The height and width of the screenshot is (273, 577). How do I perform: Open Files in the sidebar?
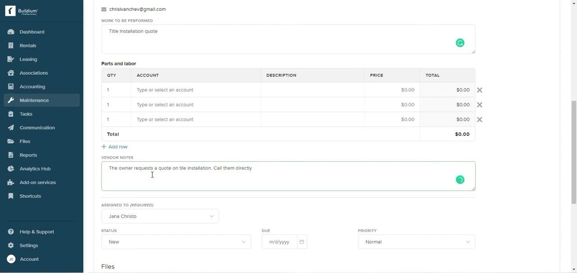(x=25, y=141)
